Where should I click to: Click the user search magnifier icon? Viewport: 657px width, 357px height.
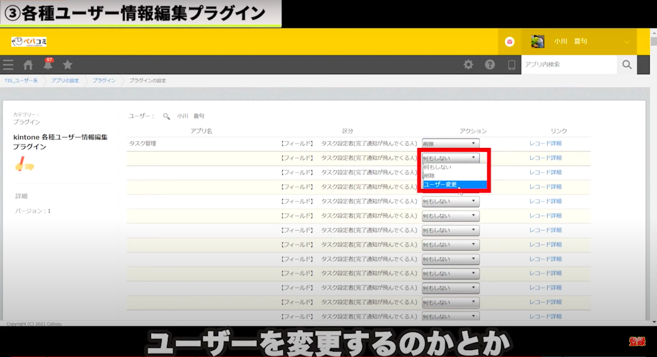click(x=167, y=116)
